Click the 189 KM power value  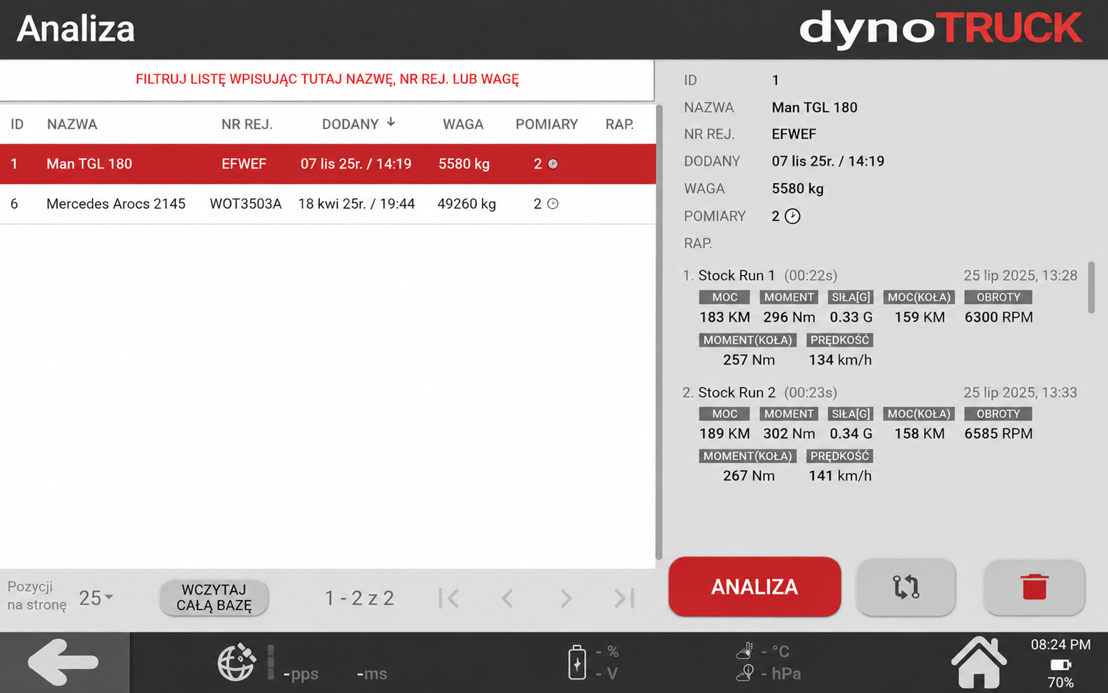(x=724, y=434)
